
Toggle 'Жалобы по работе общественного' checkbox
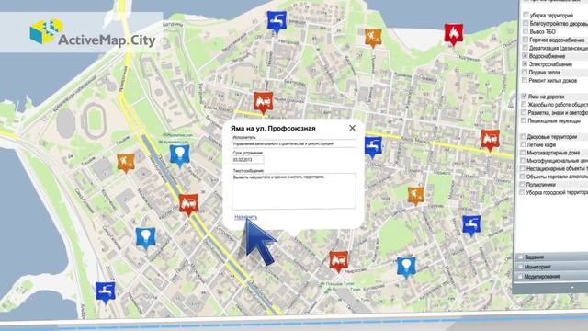pos(524,104)
